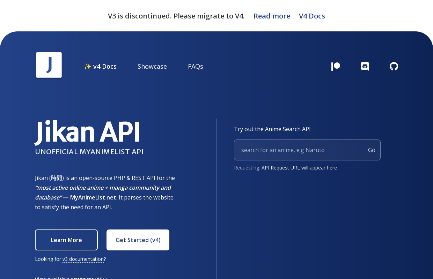Click the Learn More button
This screenshot has width=433, height=279.
(66, 240)
